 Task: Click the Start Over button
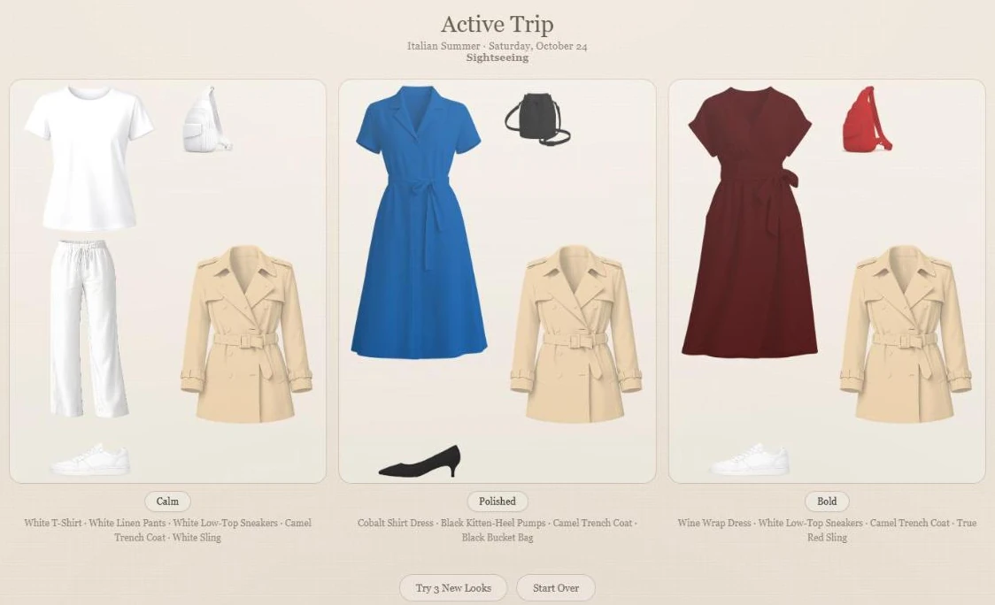(556, 588)
